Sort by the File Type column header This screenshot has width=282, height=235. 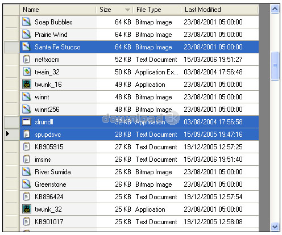coord(157,10)
